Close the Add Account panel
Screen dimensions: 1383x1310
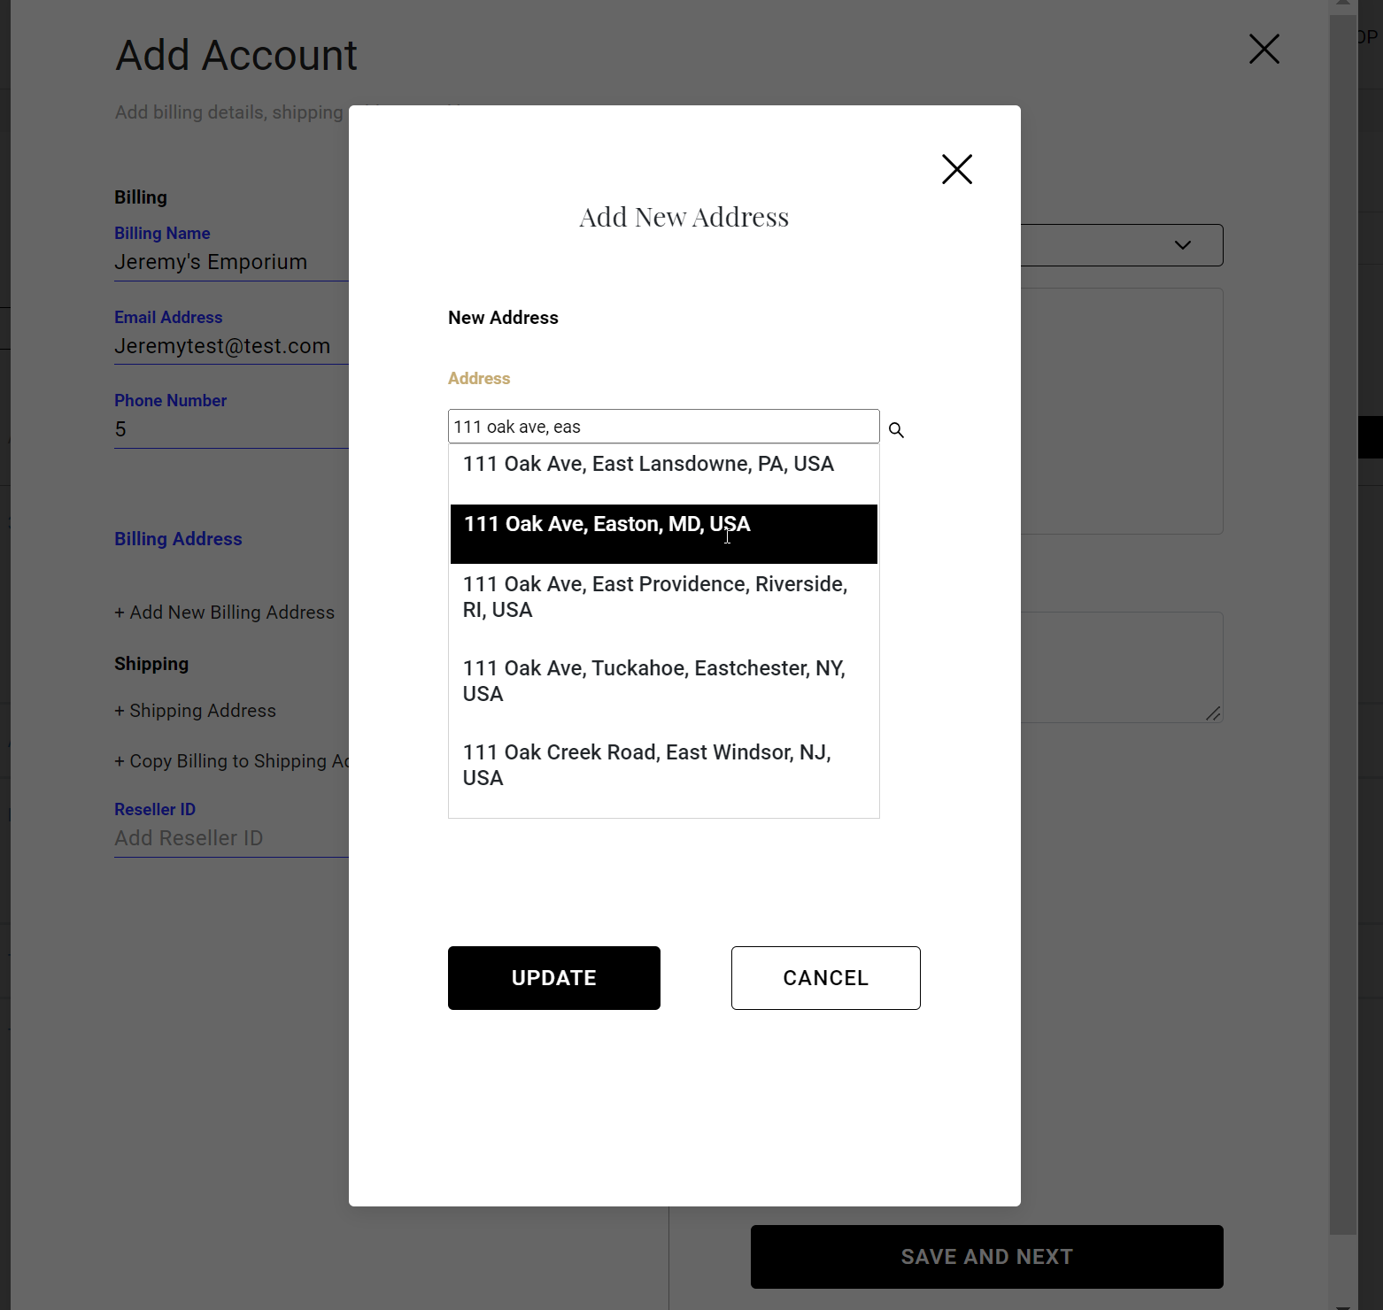pos(1263,50)
